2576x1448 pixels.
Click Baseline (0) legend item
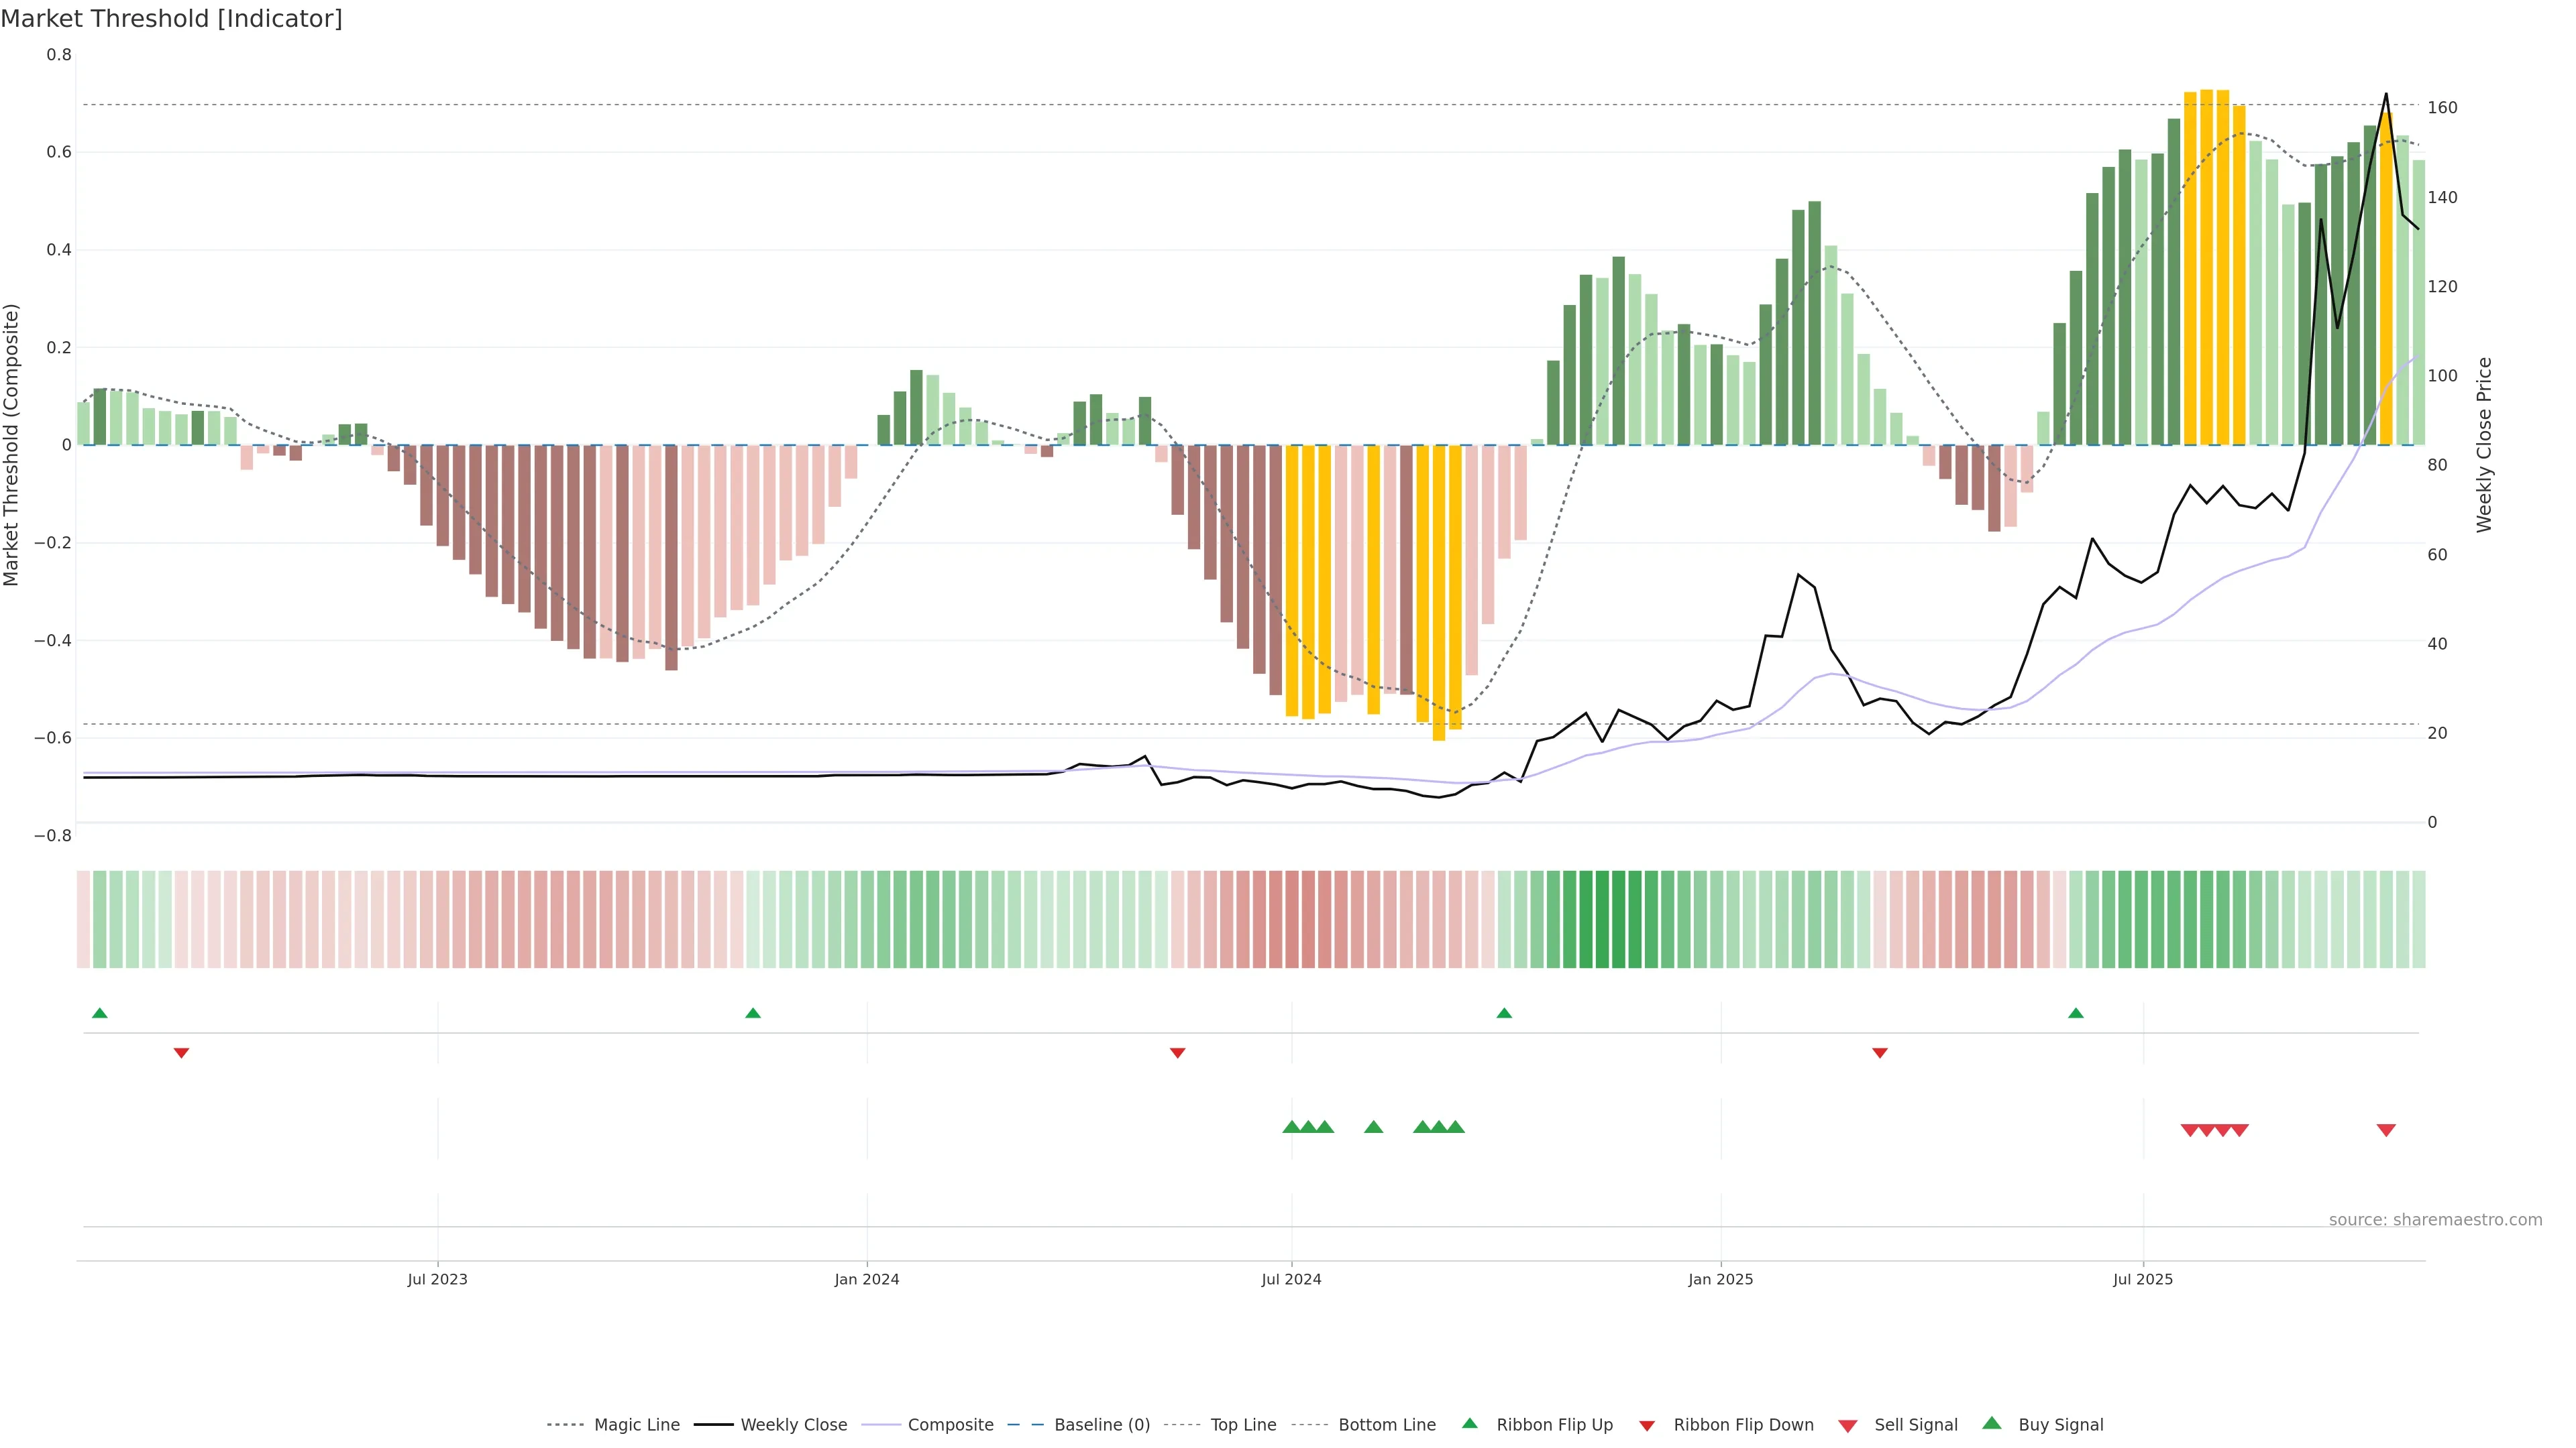coord(1101,1425)
